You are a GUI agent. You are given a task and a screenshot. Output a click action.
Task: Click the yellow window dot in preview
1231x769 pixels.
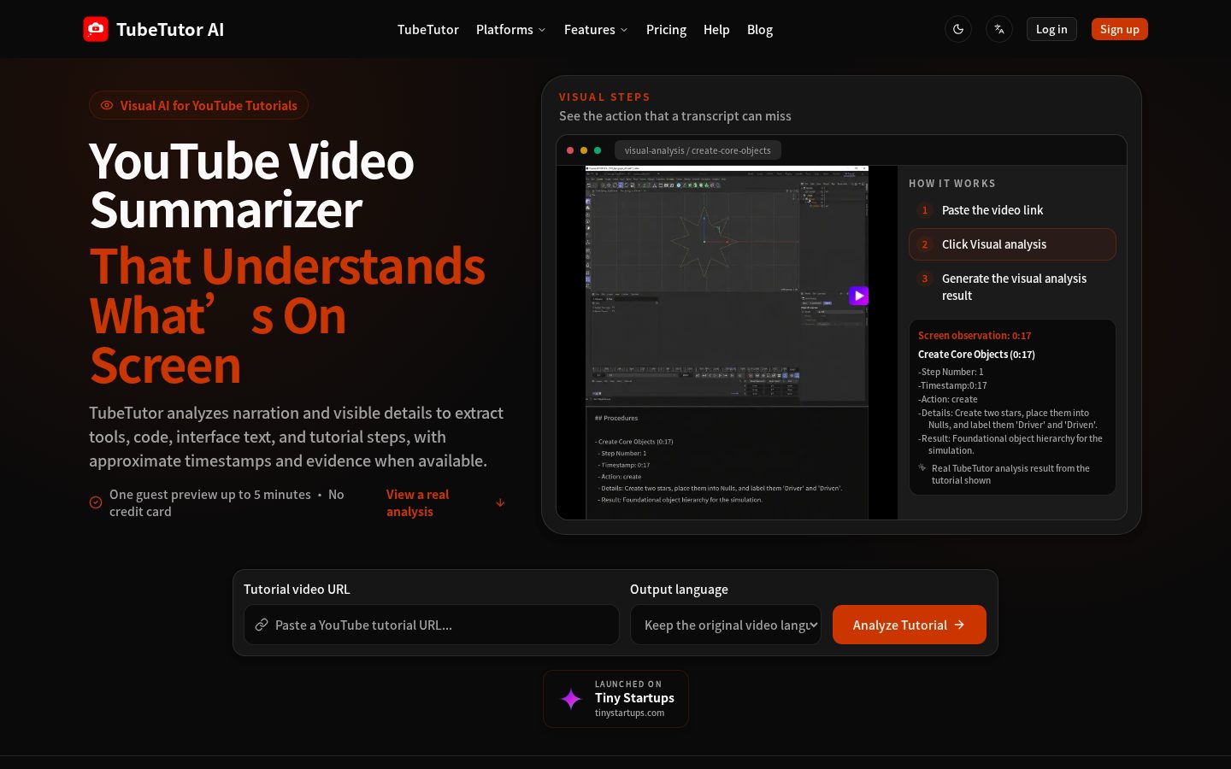[x=584, y=150]
